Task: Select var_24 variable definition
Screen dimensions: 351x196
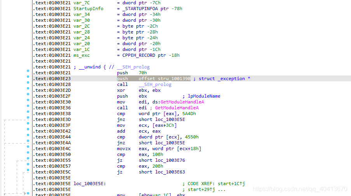Action: coord(82,38)
